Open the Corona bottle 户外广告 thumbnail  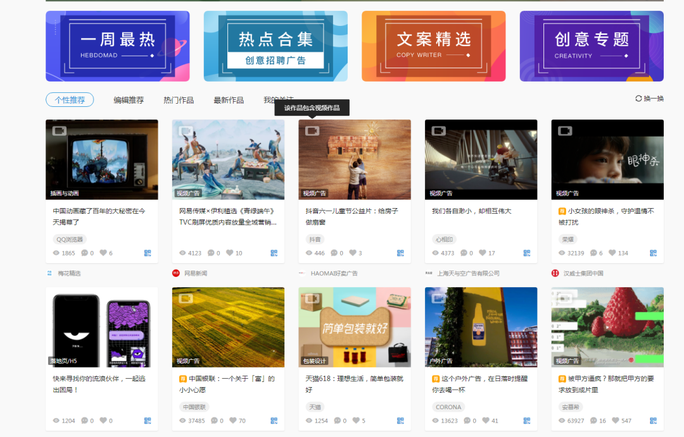click(x=481, y=327)
